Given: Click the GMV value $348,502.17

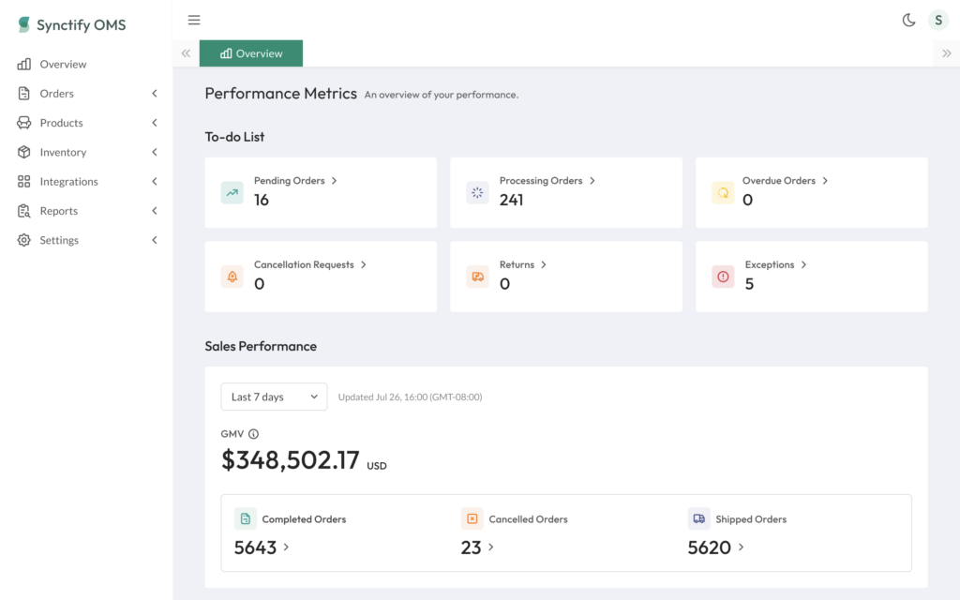Looking at the screenshot, I should tap(291, 459).
